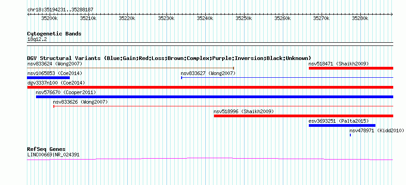Click the red nsv518471 loss bar
The image size is (406, 185).
[351, 68]
